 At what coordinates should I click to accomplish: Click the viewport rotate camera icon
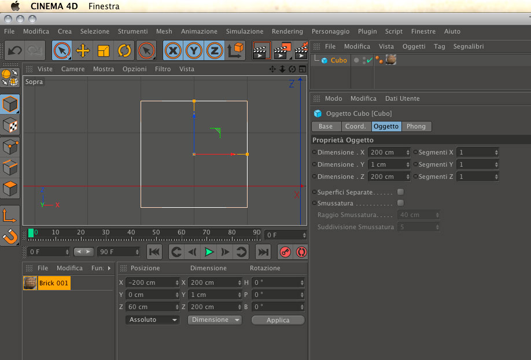(292, 69)
